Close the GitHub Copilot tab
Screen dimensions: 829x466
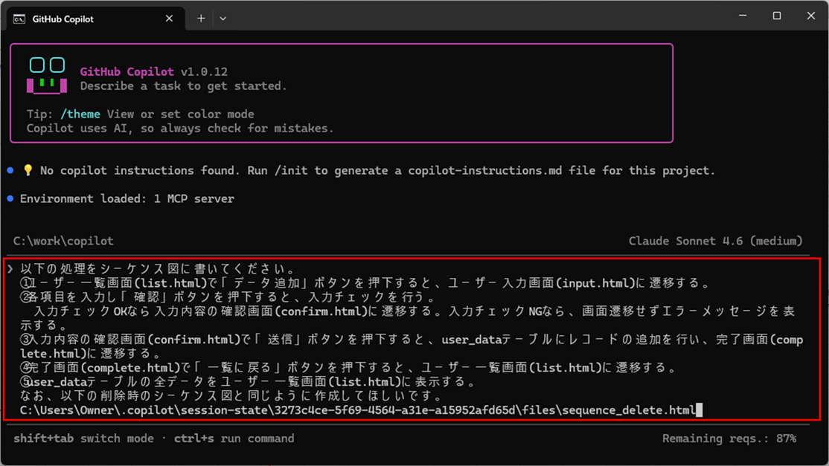(x=169, y=19)
